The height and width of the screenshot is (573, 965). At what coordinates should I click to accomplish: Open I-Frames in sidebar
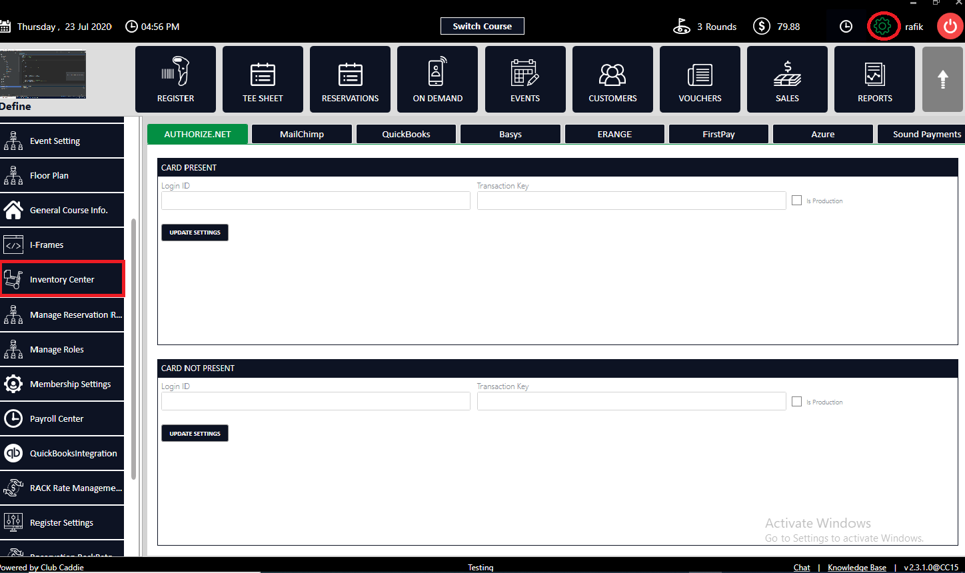click(62, 245)
